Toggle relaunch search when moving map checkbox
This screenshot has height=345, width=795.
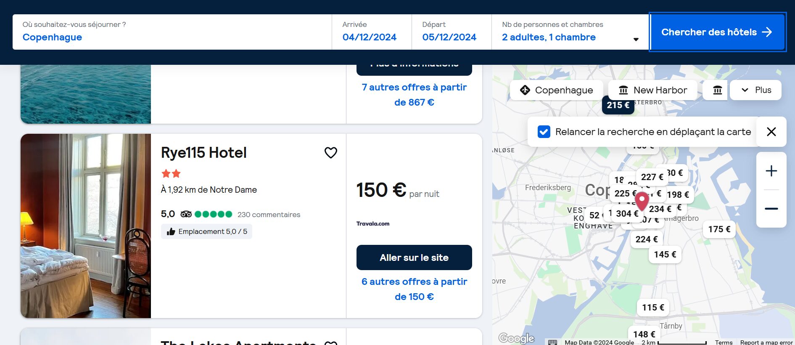coord(544,132)
